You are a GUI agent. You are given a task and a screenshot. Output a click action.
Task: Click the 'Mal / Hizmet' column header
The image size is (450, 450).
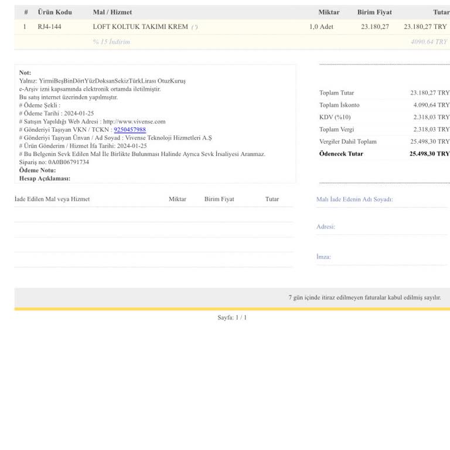tap(112, 12)
